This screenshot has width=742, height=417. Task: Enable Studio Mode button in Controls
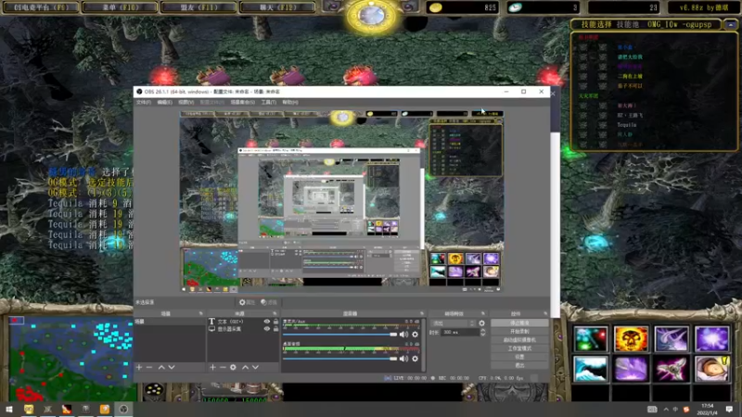pos(519,348)
